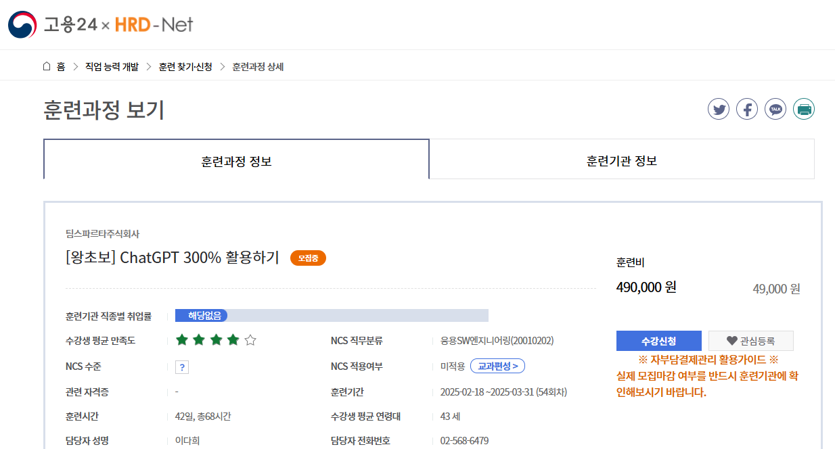The height and width of the screenshot is (449, 835).
Task: Navigate to 훈련 찾기·신청 breadcrumb
Action: 185,66
